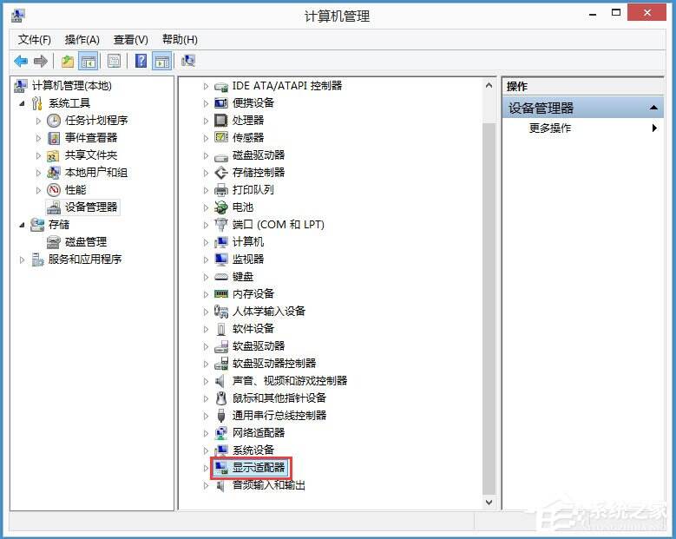
Task: Select 磁盘管理 in the left tree
Action: [86, 242]
